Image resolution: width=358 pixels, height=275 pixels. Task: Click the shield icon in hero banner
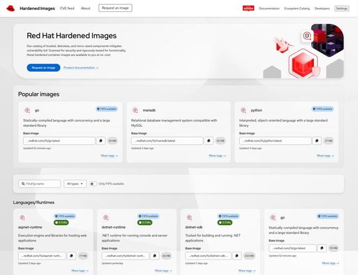coord(307,36)
